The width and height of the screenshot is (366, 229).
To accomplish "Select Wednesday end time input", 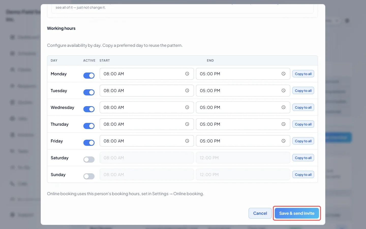I will pyautogui.click(x=243, y=107).
